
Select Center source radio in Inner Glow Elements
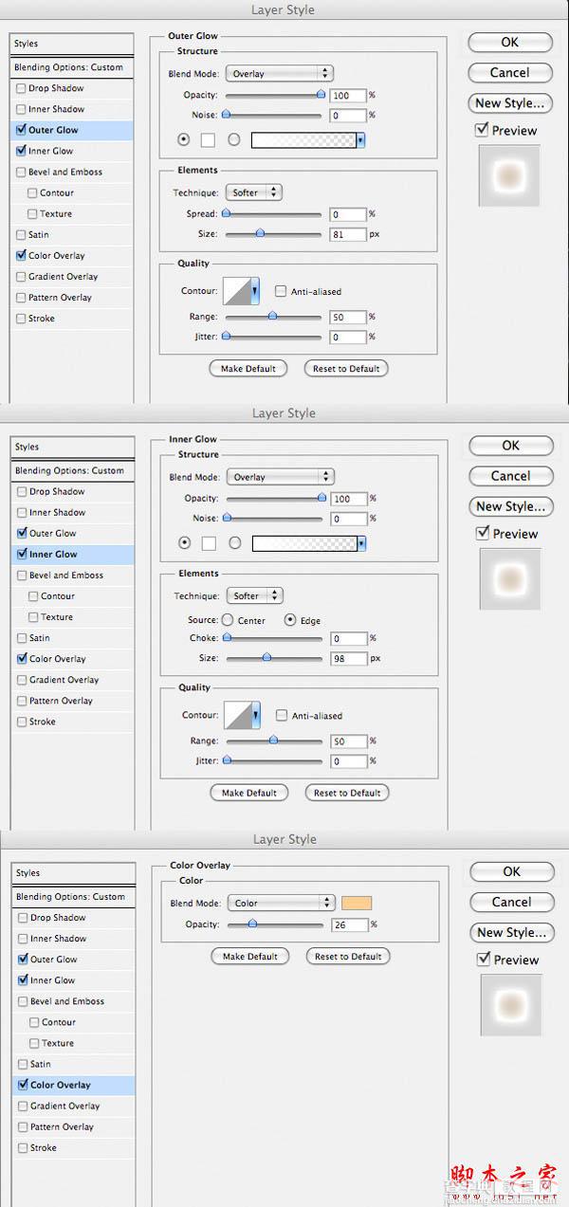click(228, 620)
